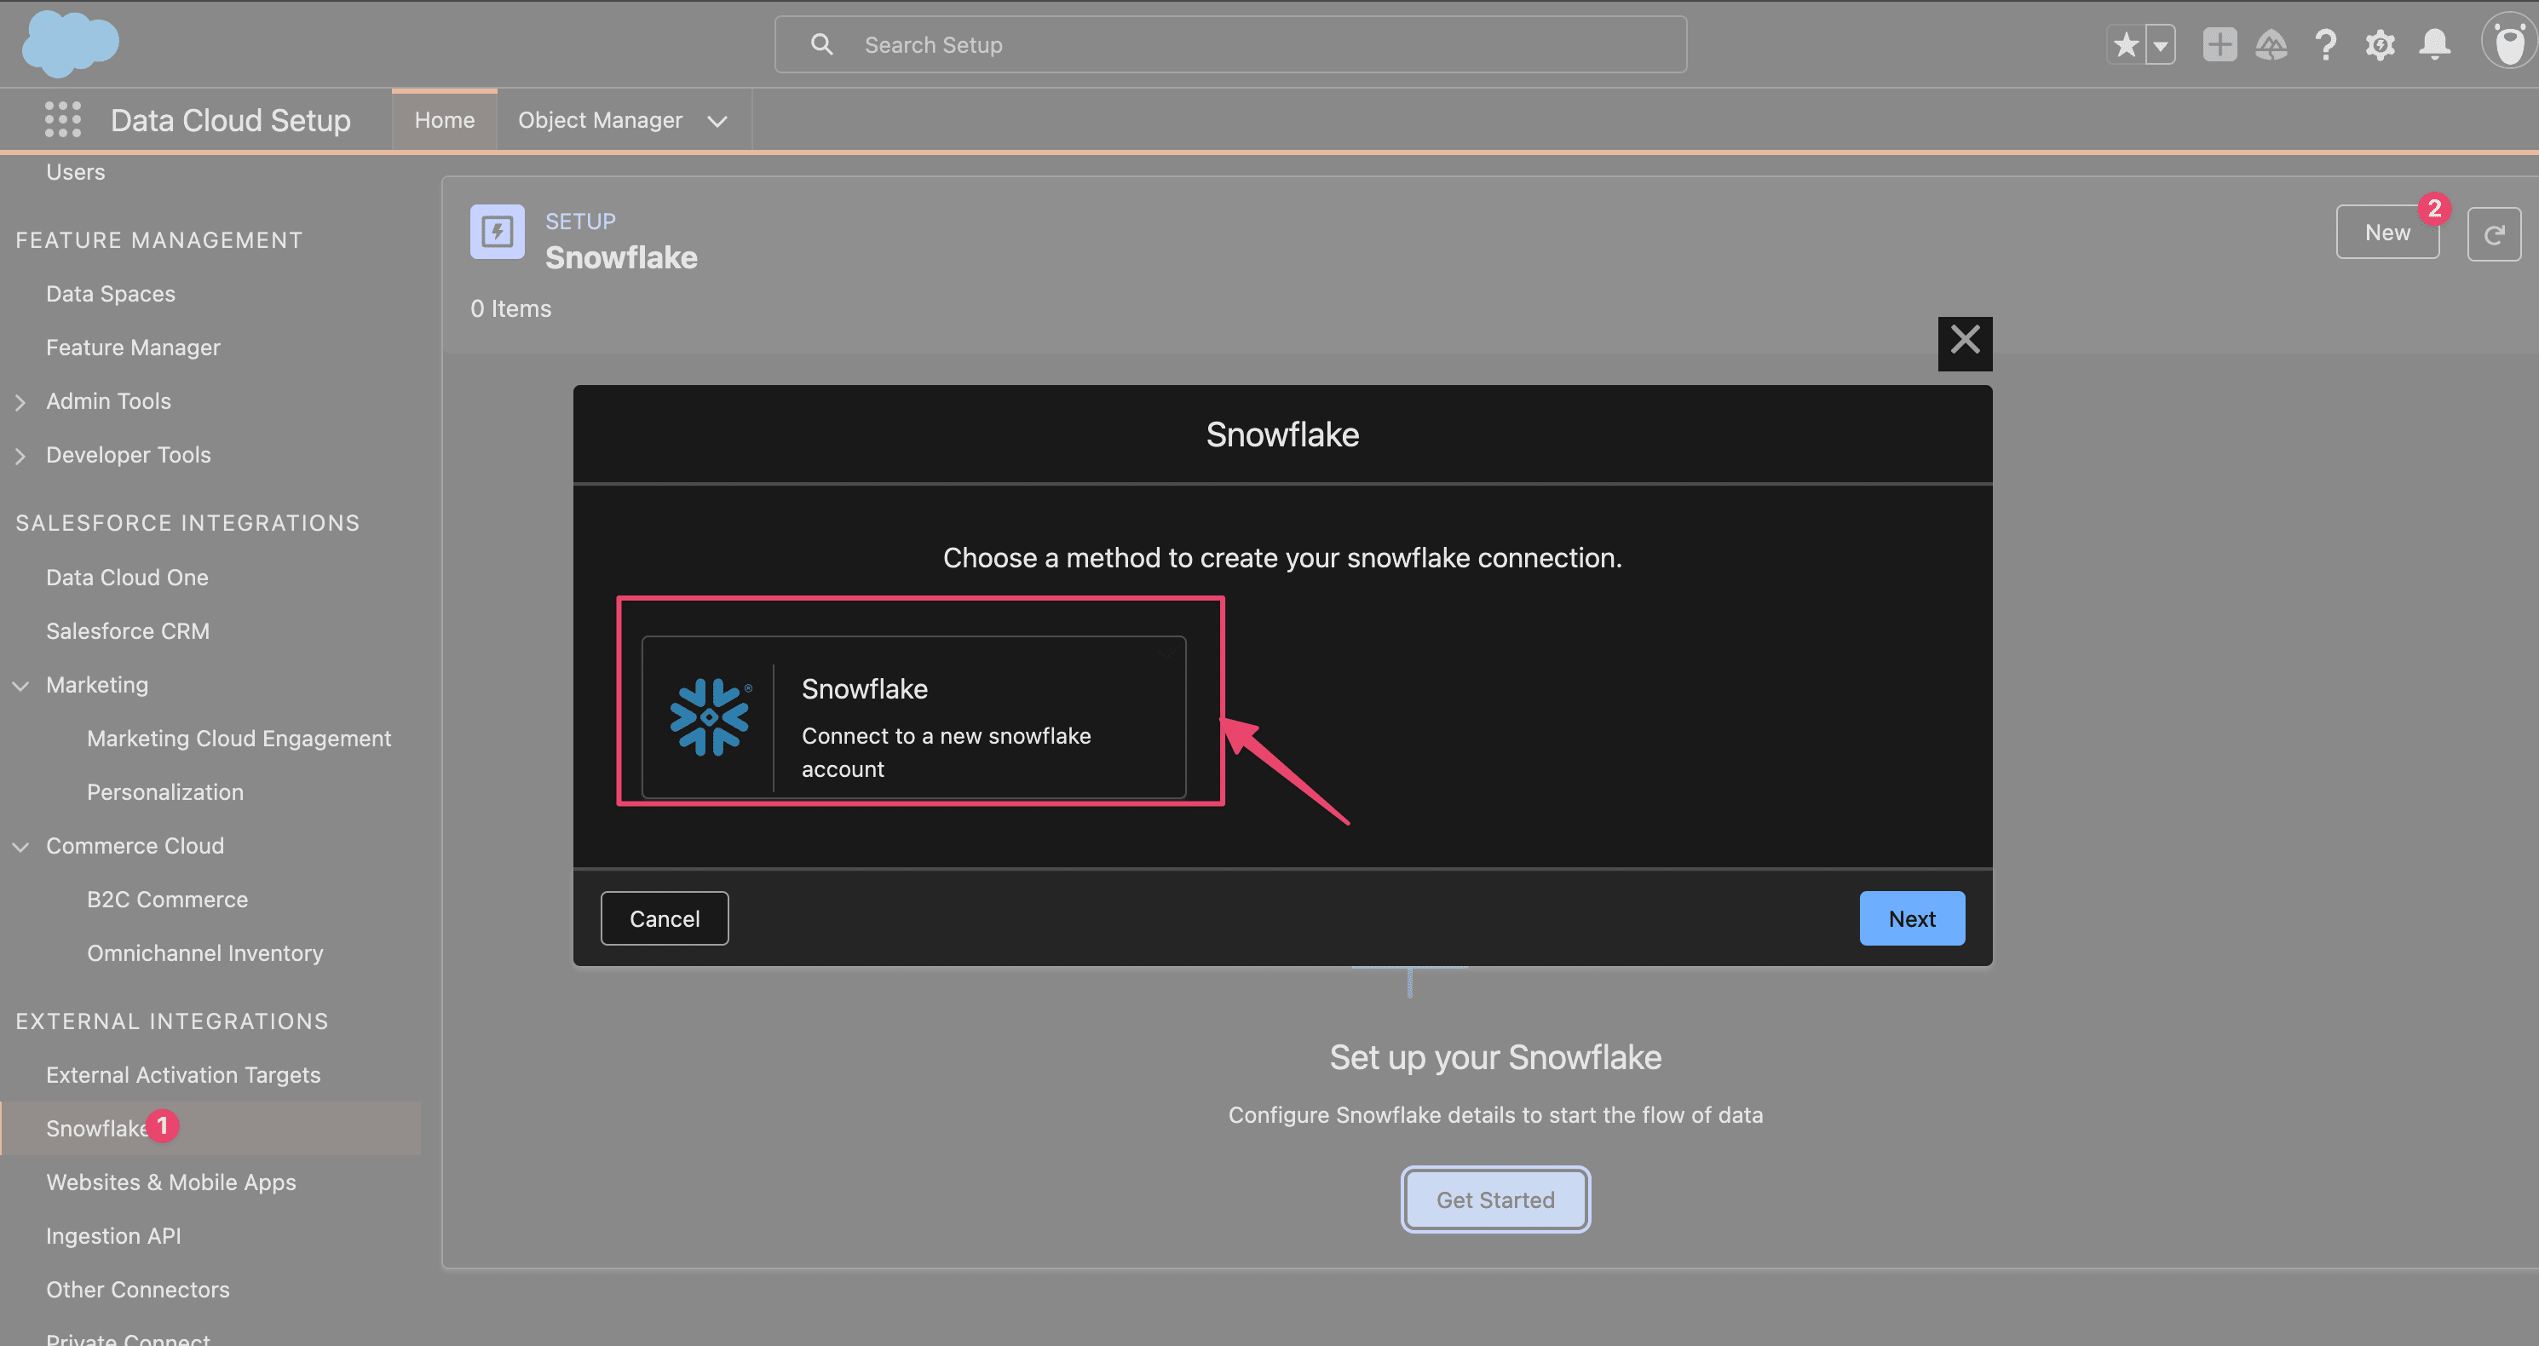Open the Object Manager tab dropdown chevron
2539x1346 pixels.
(x=717, y=121)
